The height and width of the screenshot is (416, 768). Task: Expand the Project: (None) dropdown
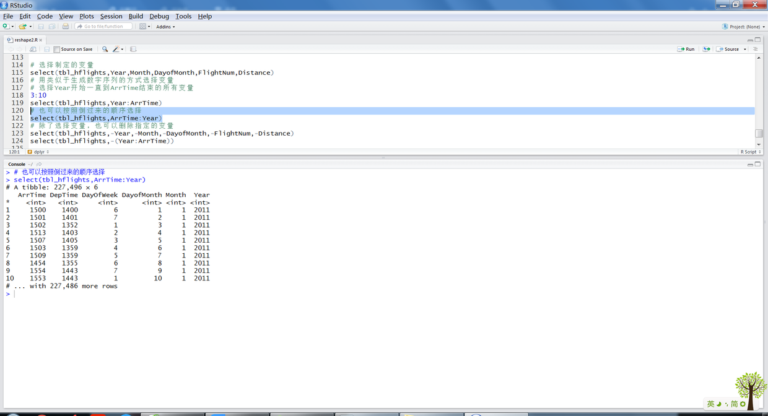pos(743,27)
